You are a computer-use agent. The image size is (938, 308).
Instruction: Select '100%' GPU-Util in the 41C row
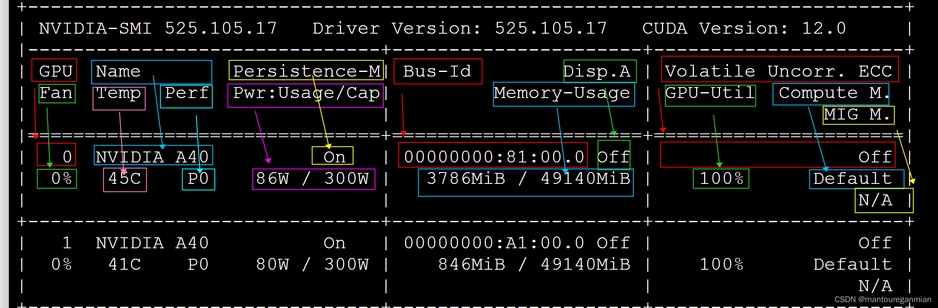tap(721, 265)
